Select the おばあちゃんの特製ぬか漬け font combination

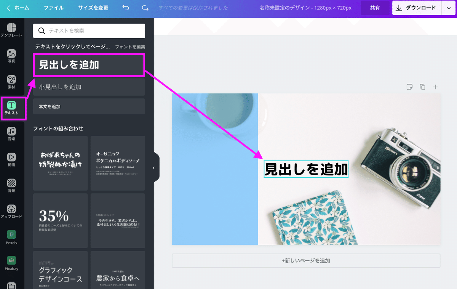coord(60,163)
